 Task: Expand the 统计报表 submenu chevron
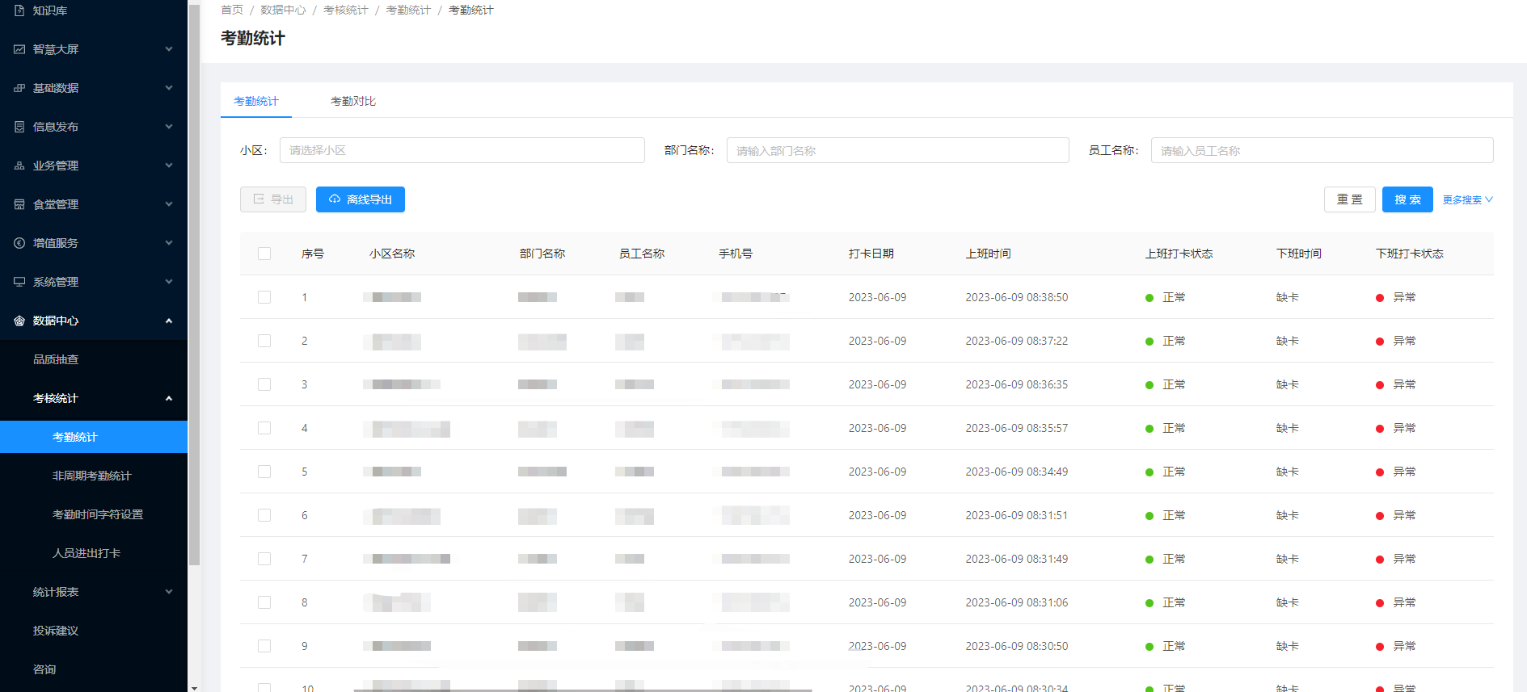(169, 592)
